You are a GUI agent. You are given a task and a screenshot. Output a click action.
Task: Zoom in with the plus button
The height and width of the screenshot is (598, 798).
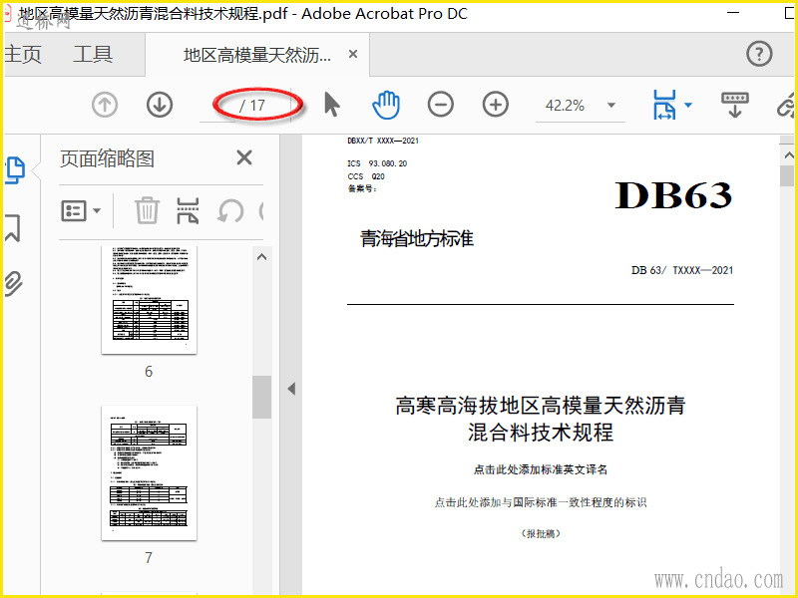click(x=496, y=106)
